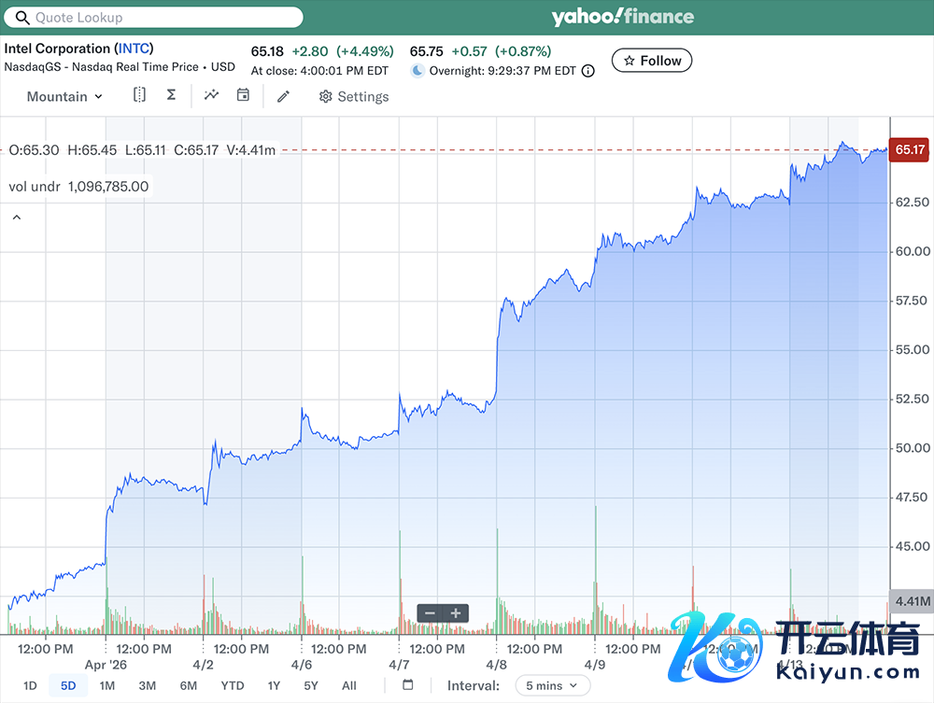Zoom in with the plus button
934x703 pixels.
tap(456, 613)
